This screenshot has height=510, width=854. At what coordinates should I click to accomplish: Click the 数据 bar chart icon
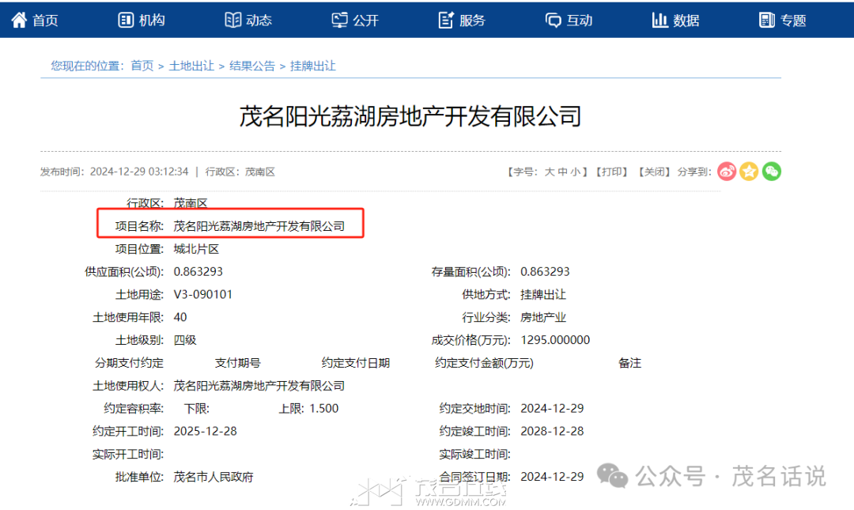click(659, 20)
